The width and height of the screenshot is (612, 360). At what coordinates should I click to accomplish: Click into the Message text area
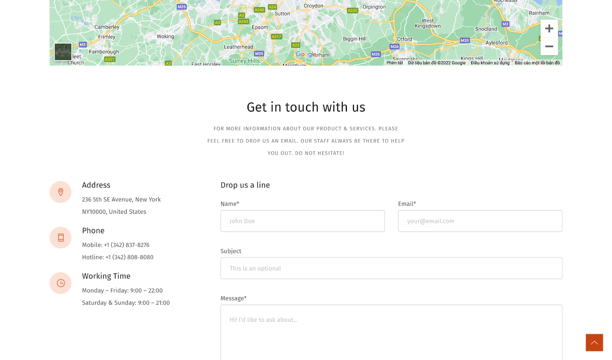(391, 333)
